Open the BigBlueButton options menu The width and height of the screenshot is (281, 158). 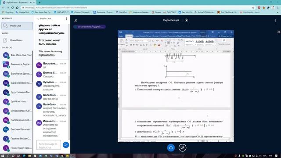point(276,21)
